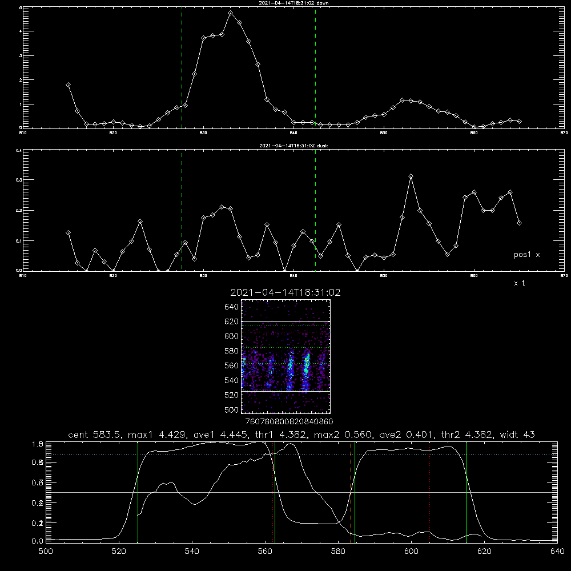Click the 600 label on spectrogram y-axis

[x=232, y=336]
